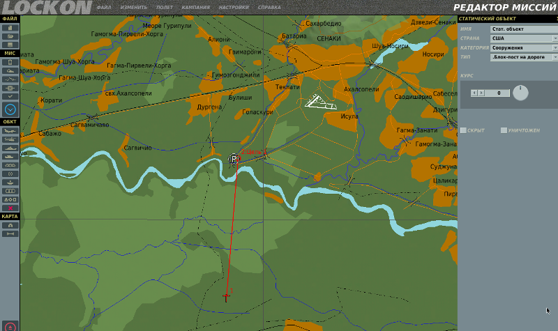Toggle the СКРЫТ hidden checkbox
The height and width of the screenshot is (331, 558).
(463, 130)
